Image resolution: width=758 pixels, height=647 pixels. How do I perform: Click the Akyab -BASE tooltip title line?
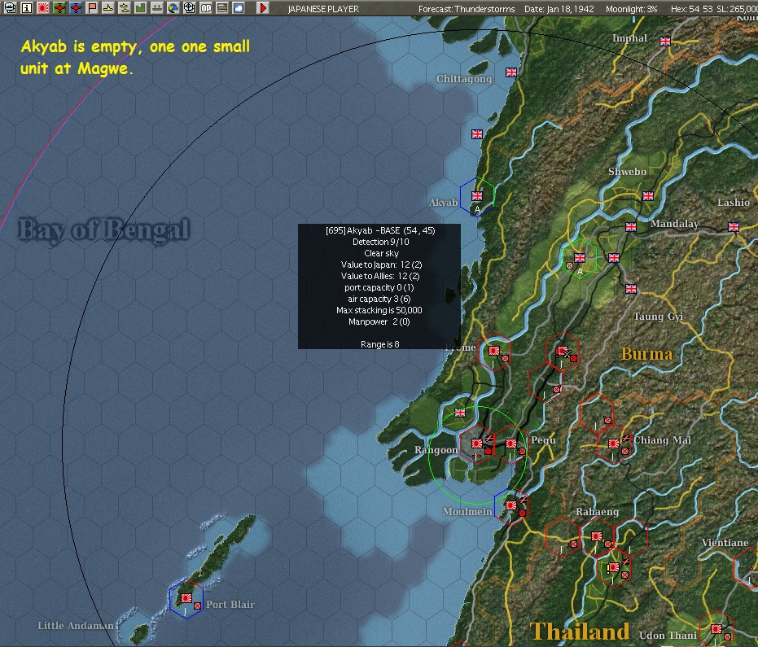380,230
